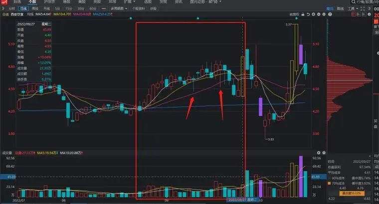379x204 pixels.
Task: Toggle the 90%成本 option
Action: (x=338, y=178)
